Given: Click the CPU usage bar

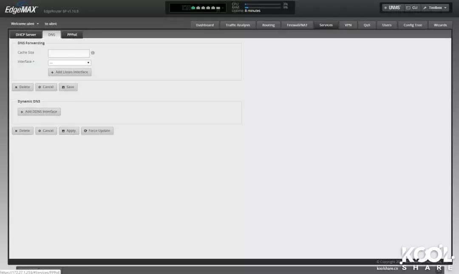Looking at the screenshot, I should click(263, 4).
